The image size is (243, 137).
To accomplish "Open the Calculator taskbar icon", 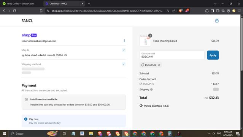I will tap(170, 134).
